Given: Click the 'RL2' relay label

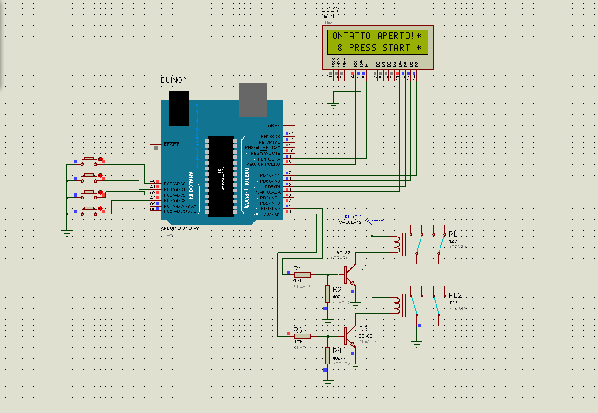Looking at the screenshot, I should [455, 295].
